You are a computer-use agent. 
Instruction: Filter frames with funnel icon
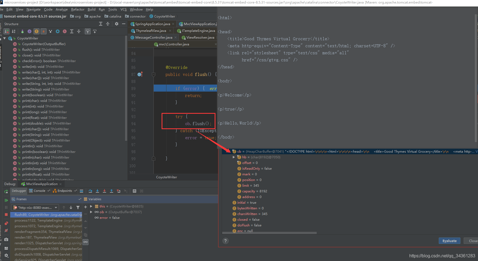click(x=78, y=208)
